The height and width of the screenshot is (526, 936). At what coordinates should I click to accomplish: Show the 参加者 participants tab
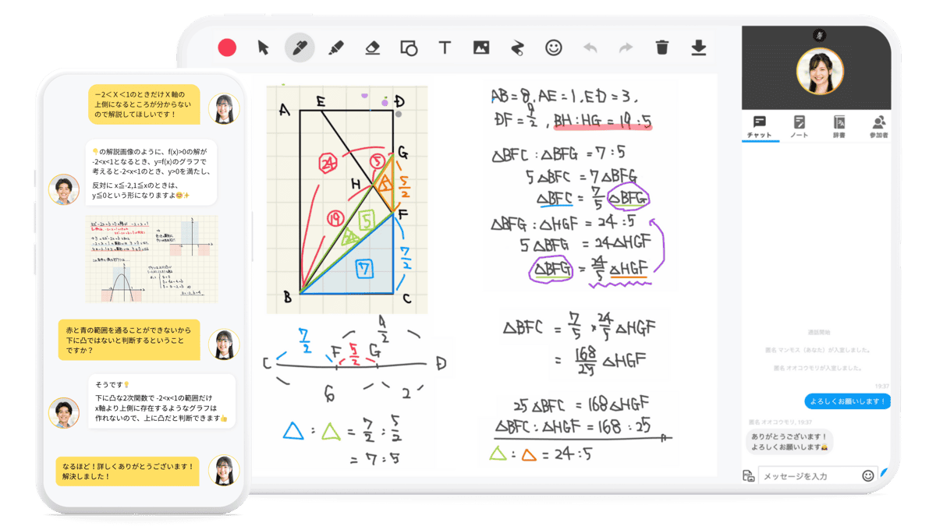(x=879, y=126)
